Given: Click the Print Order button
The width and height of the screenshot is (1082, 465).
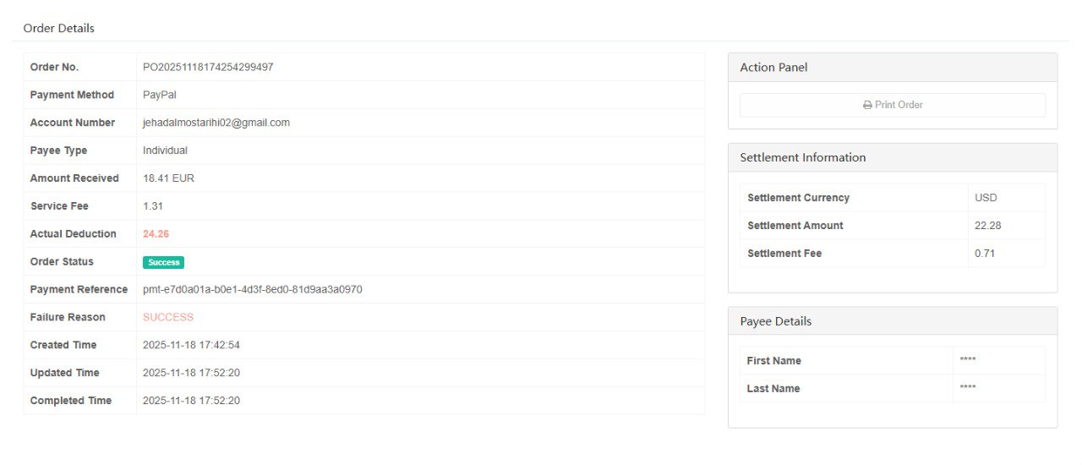Looking at the screenshot, I should click(x=892, y=105).
